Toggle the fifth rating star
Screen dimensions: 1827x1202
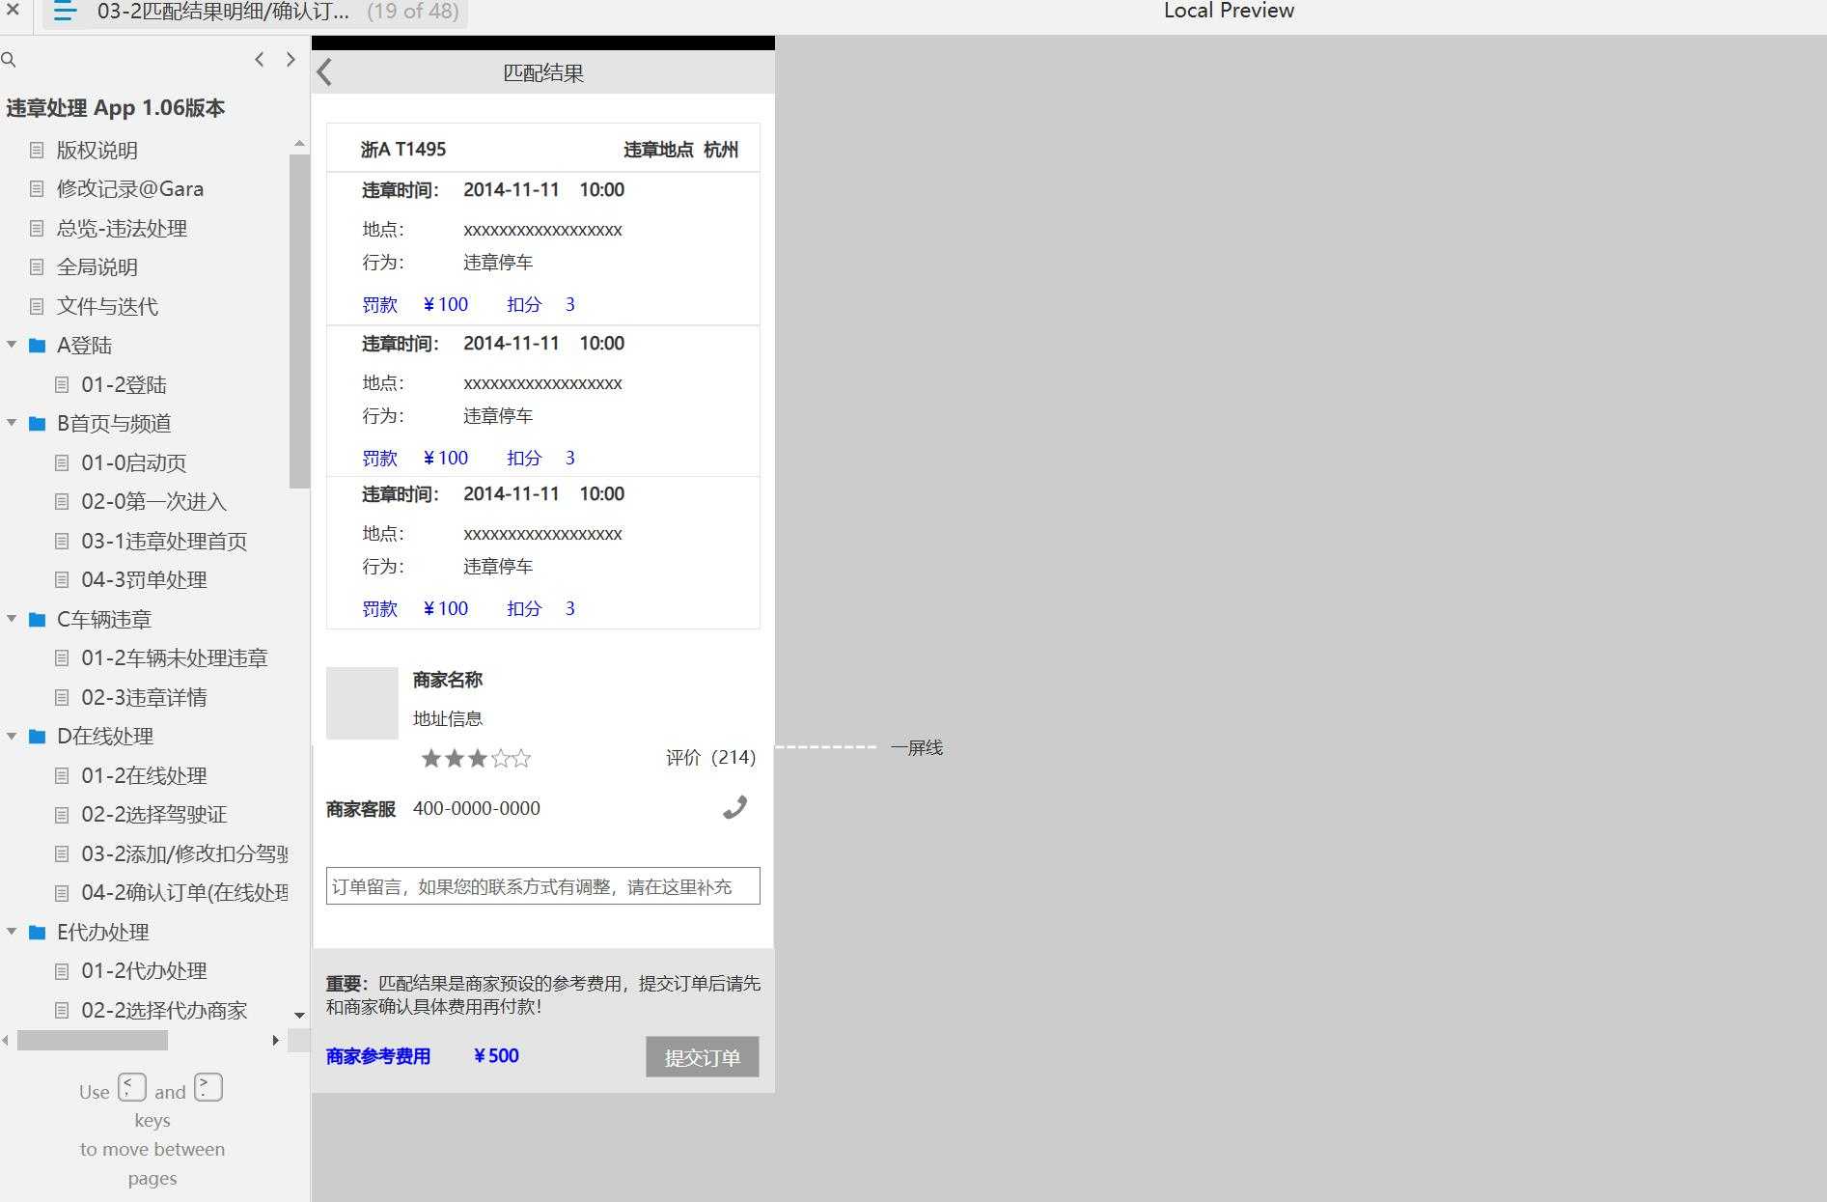point(522,758)
